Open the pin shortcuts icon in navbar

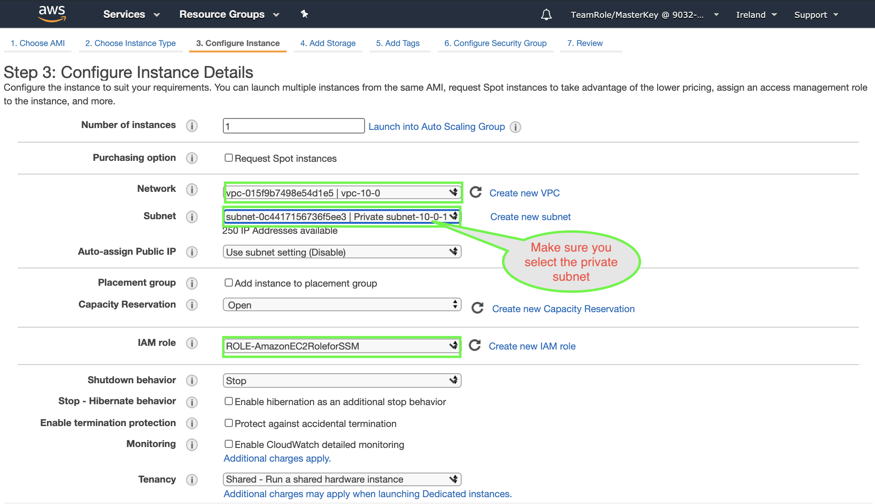coord(304,14)
